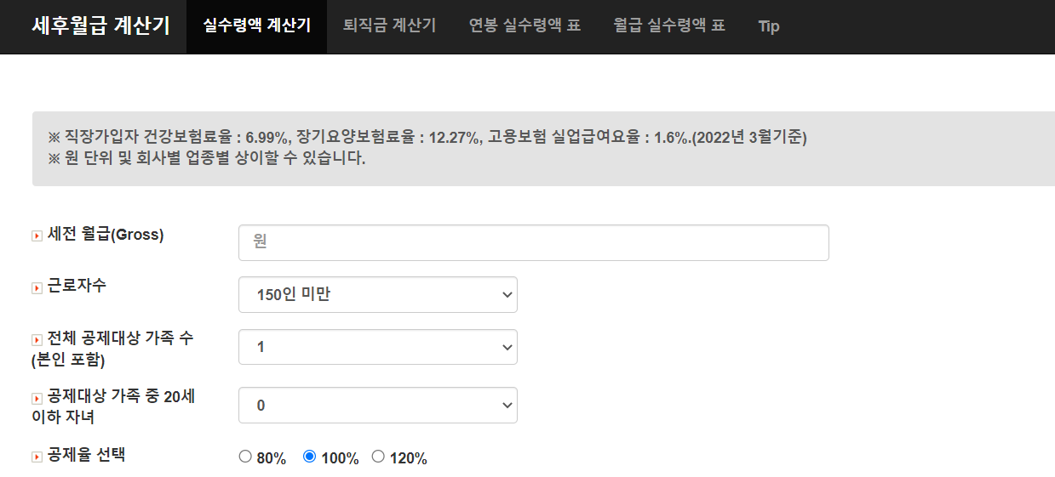
Task: Click the 100% label text
Action: pyautogui.click(x=340, y=458)
